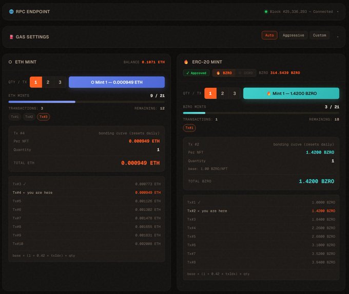The height and width of the screenshot is (294, 349).
Task: Click the TOTAL BZRO value 1.4200 BZRO
Action: 316,181
